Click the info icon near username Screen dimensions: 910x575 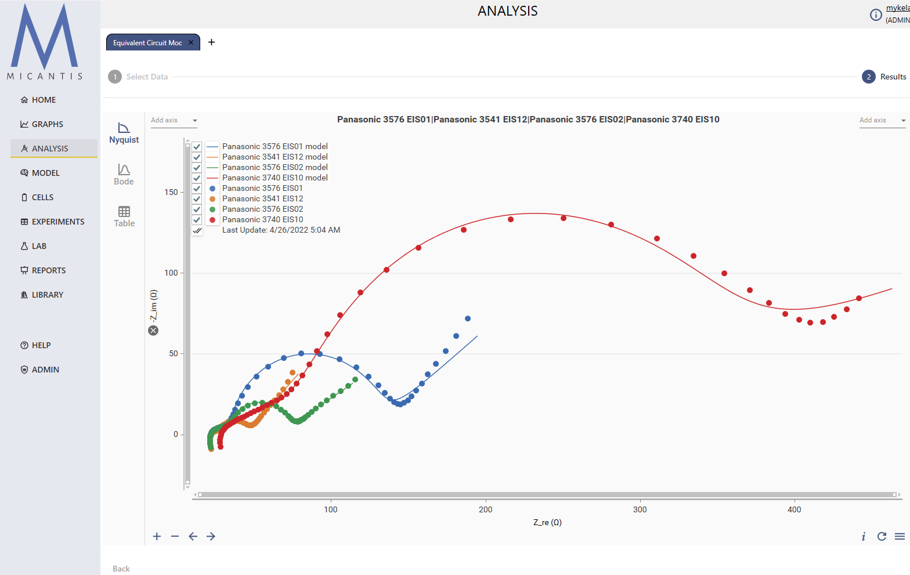click(876, 15)
